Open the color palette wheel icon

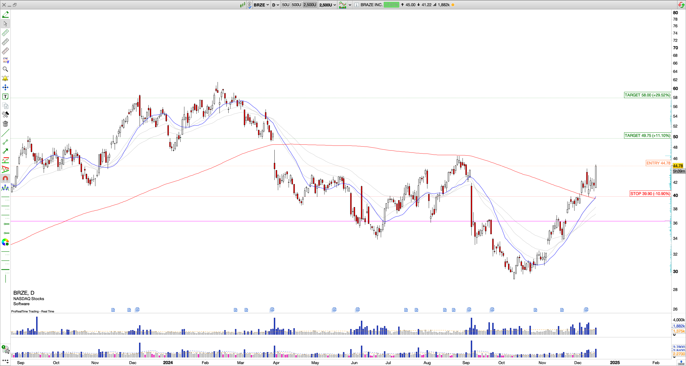click(5, 242)
